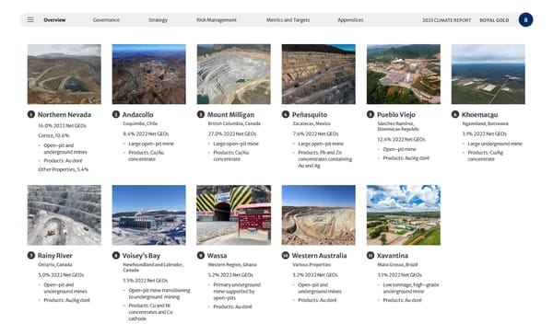Click "Primary underground mine supported by open-pits" text

pyautogui.click(x=237, y=292)
